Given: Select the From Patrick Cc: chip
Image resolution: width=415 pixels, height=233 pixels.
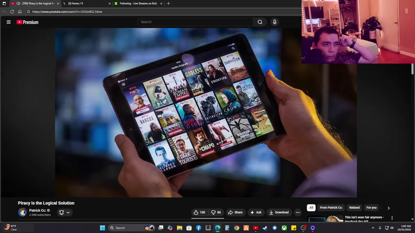Looking at the screenshot, I should click(x=331, y=208).
